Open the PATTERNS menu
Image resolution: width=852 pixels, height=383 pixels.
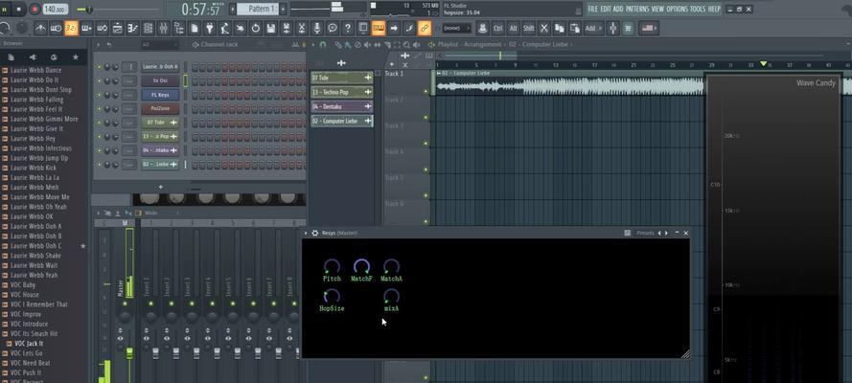pos(637,10)
